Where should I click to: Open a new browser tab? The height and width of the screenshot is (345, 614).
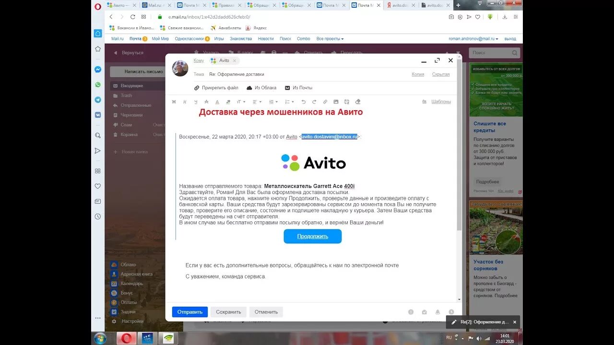point(458,5)
